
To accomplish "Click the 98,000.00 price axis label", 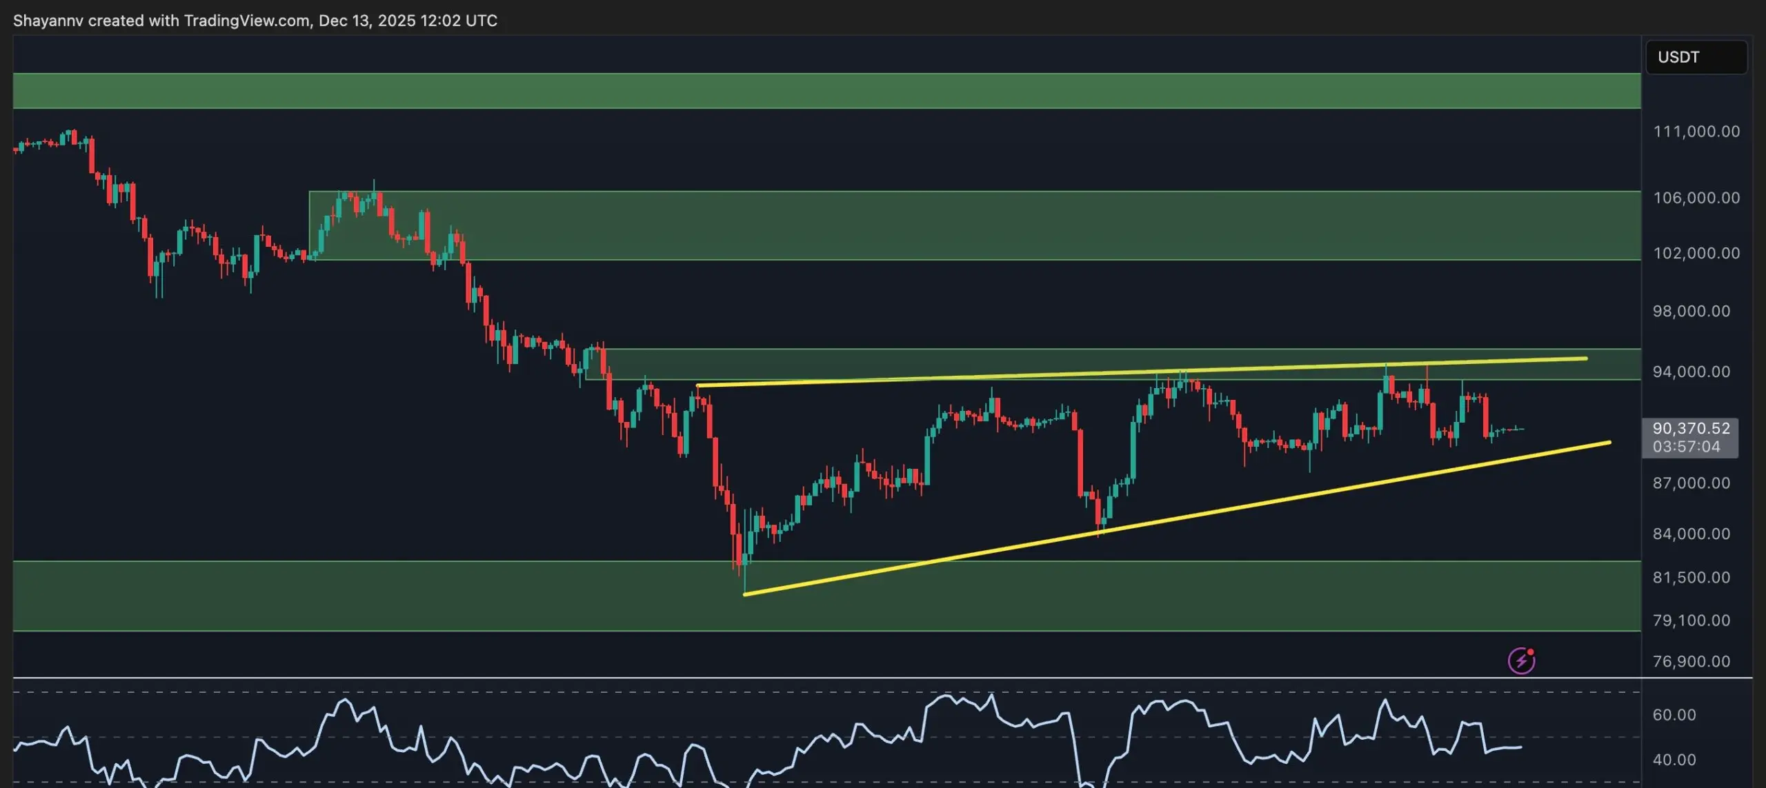I will (1691, 311).
